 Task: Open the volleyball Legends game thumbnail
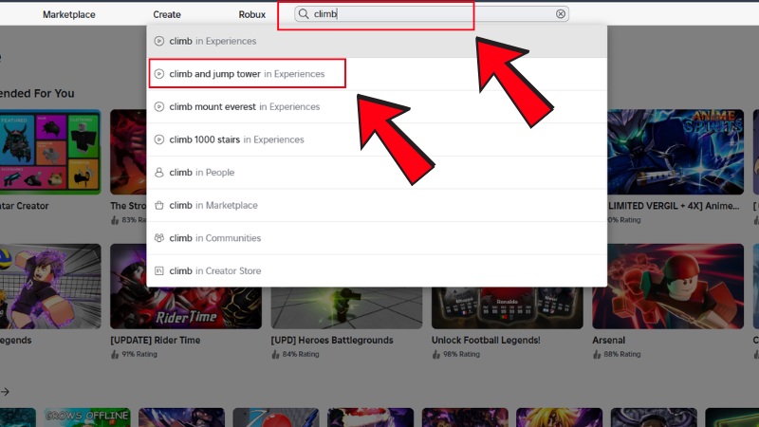[x=50, y=287]
